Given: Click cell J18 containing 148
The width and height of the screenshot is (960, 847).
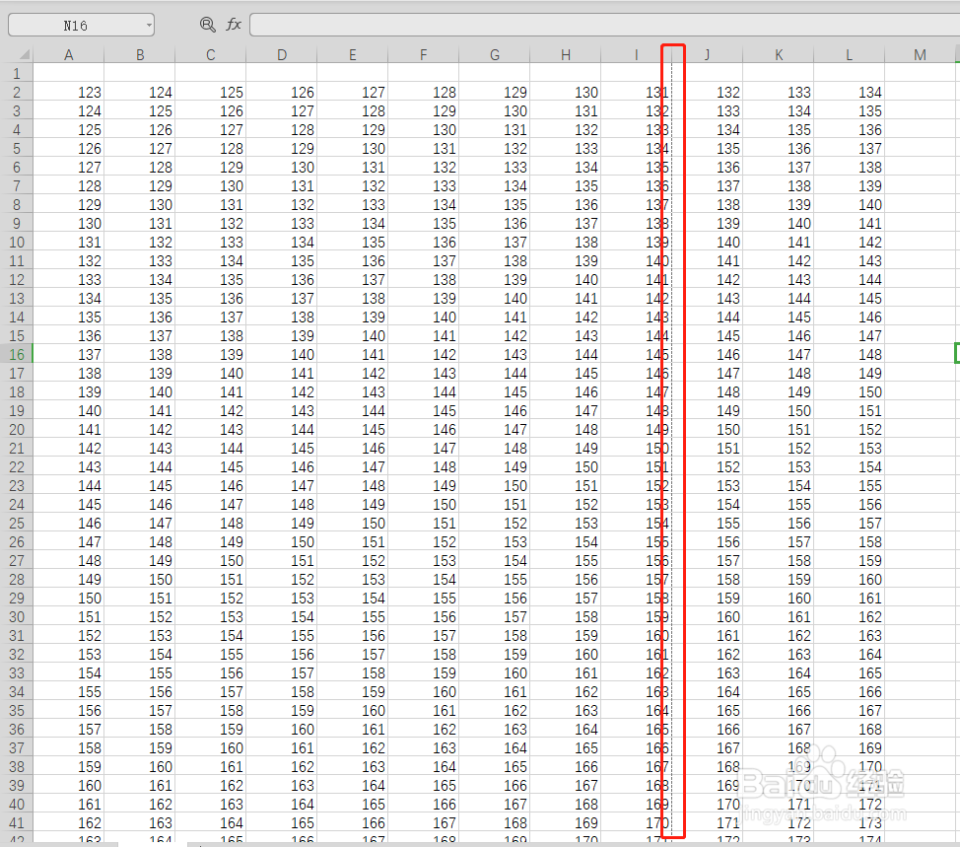Looking at the screenshot, I should pos(708,392).
